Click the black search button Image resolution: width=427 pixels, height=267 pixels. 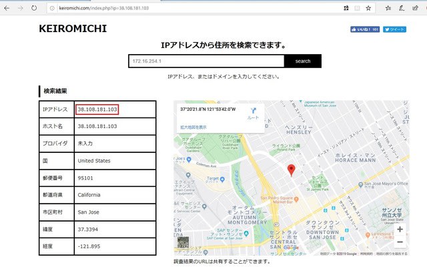(x=303, y=61)
